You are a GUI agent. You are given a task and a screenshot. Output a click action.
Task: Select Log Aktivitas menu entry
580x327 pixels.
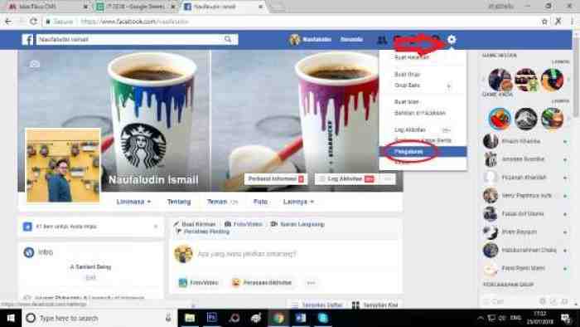(410, 130)
